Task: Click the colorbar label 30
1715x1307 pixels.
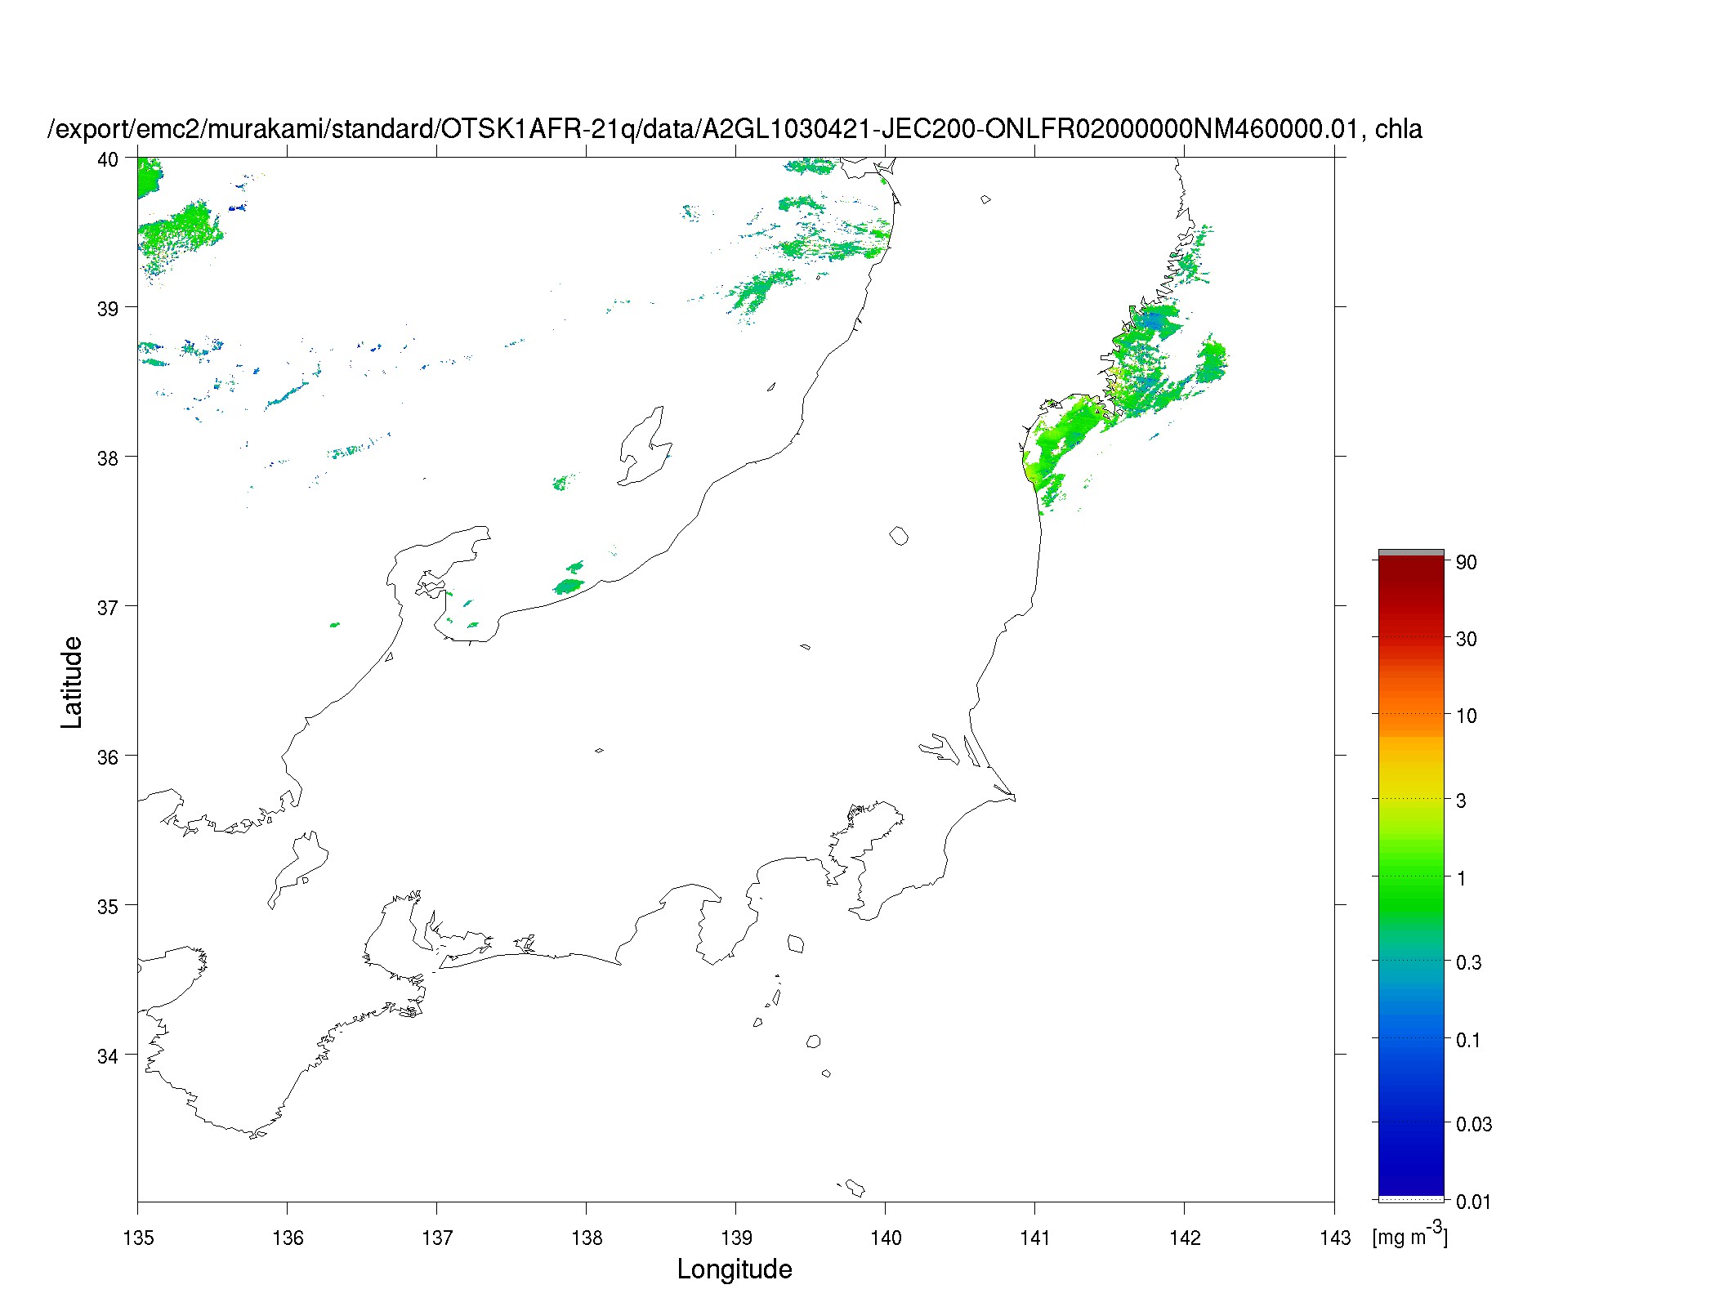Action: [x=1467, y=639]
